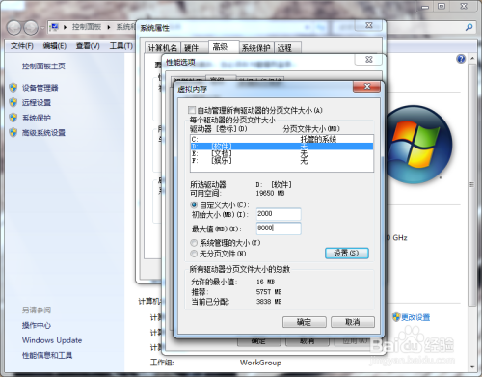Select drive E: [文档] row
482x377 pixels.
pos(281,153)
